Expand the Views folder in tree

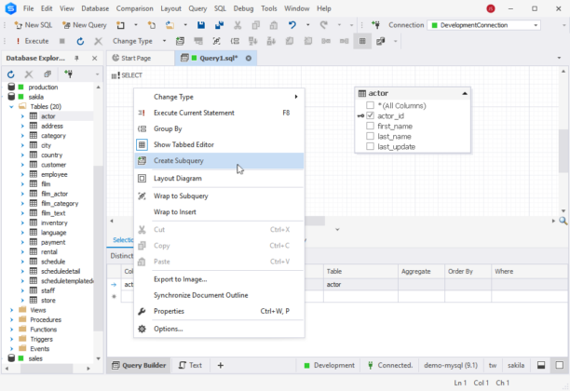point(11,310)
